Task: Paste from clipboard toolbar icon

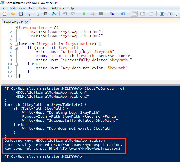Action: tap(46, 14)
